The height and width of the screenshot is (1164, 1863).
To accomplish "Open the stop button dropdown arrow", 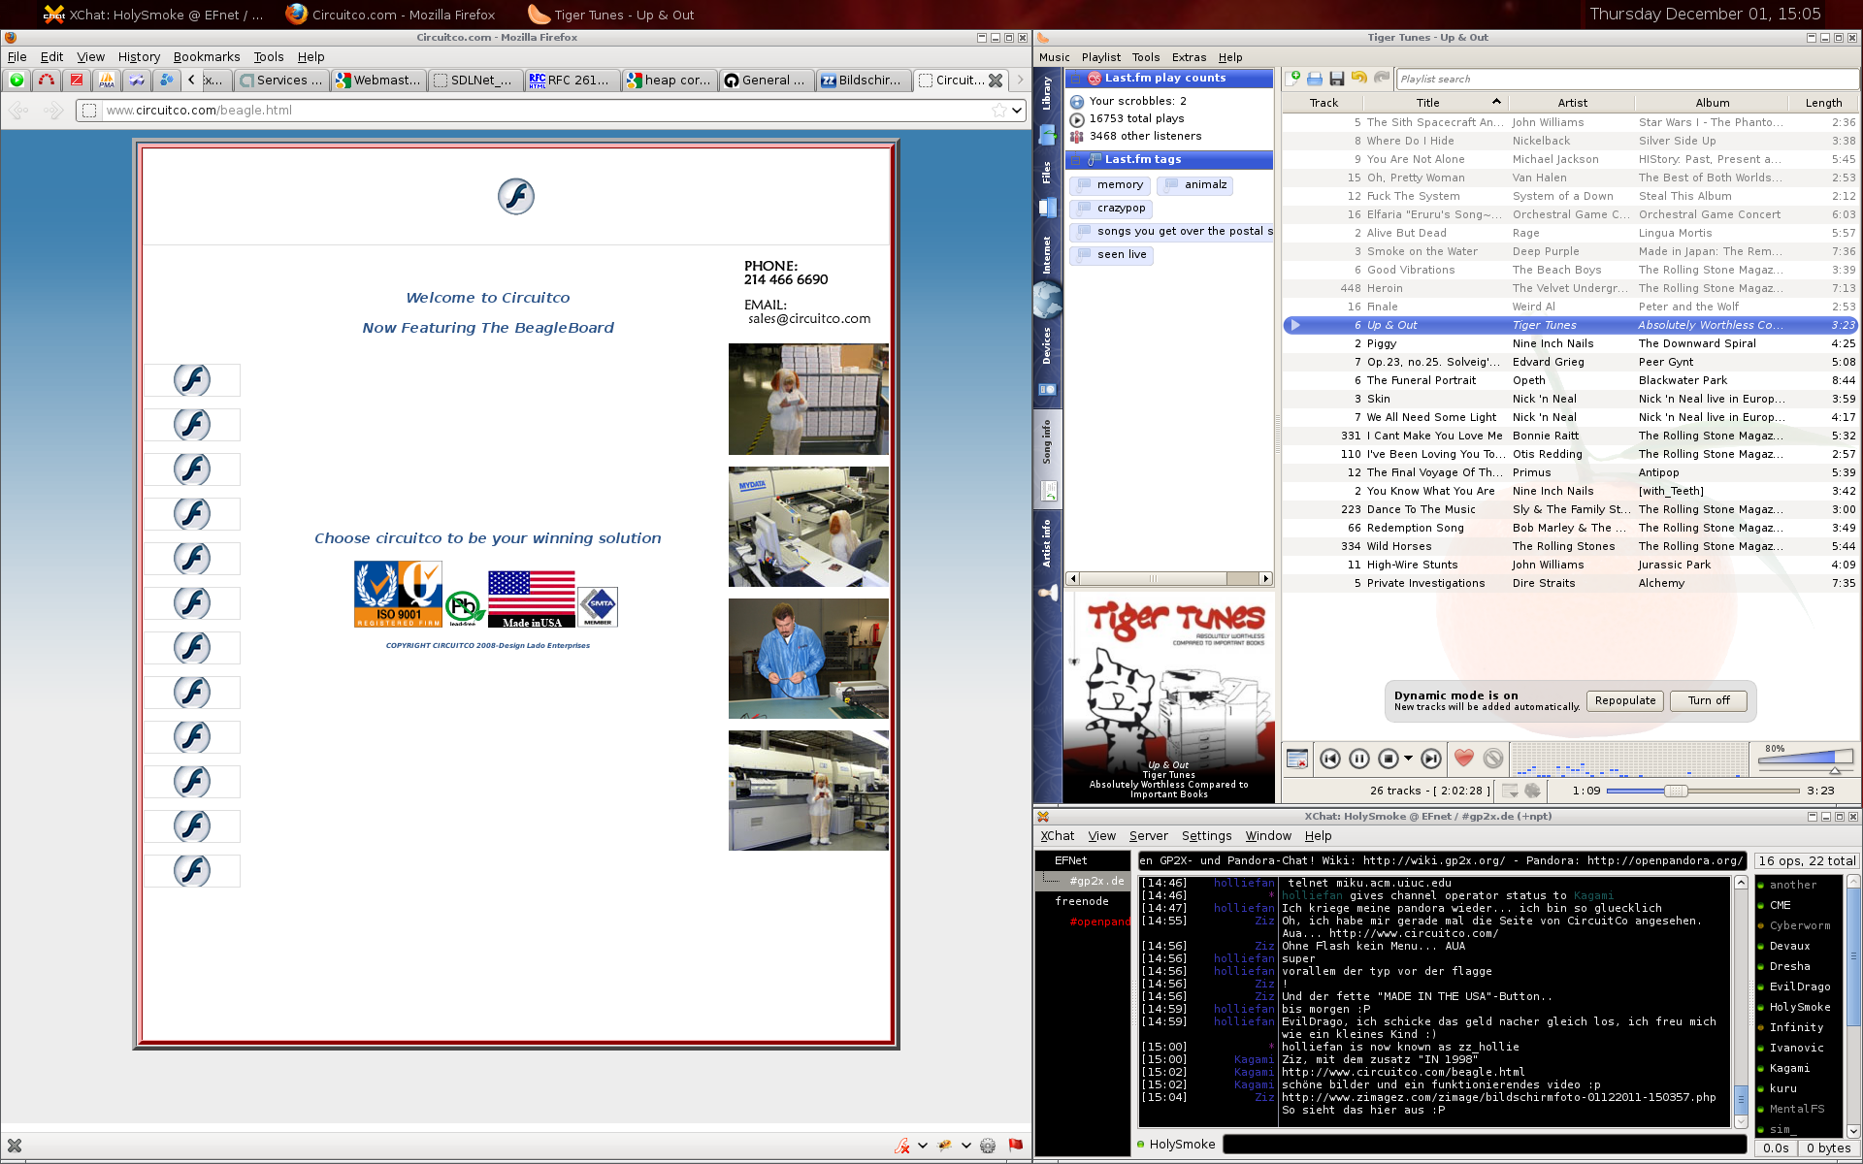I will [x=1408, y=759].
